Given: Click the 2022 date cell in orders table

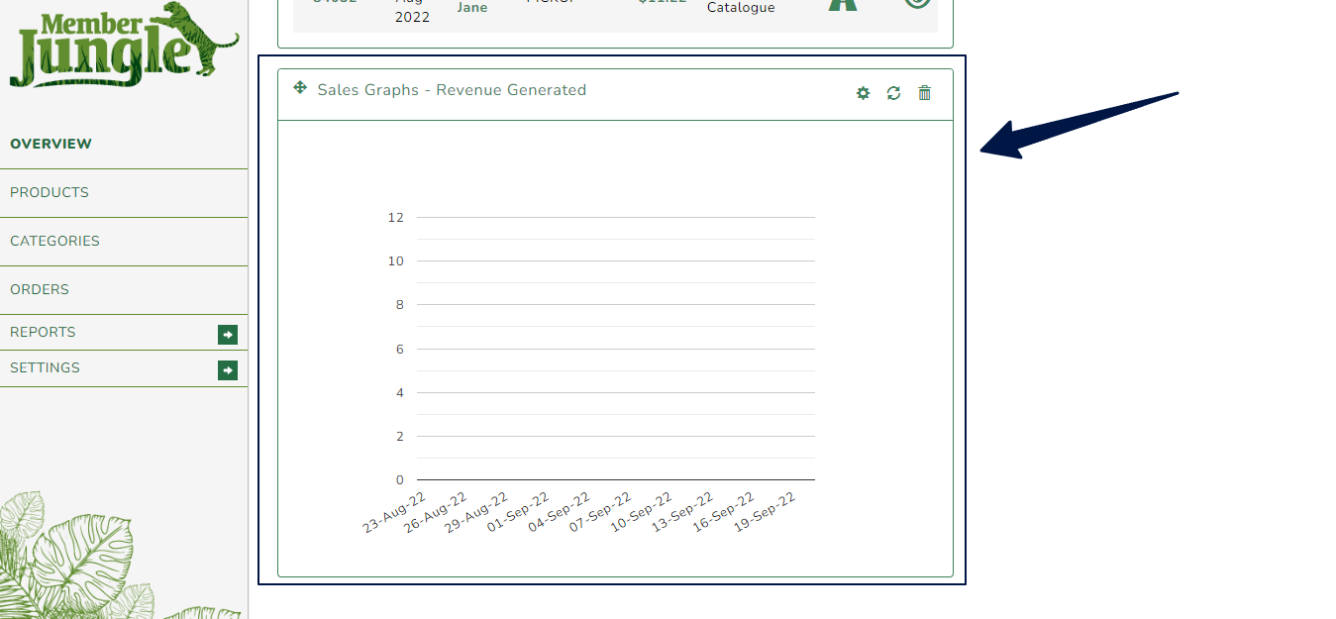Looking at the screenshot, I should [412, 17].
